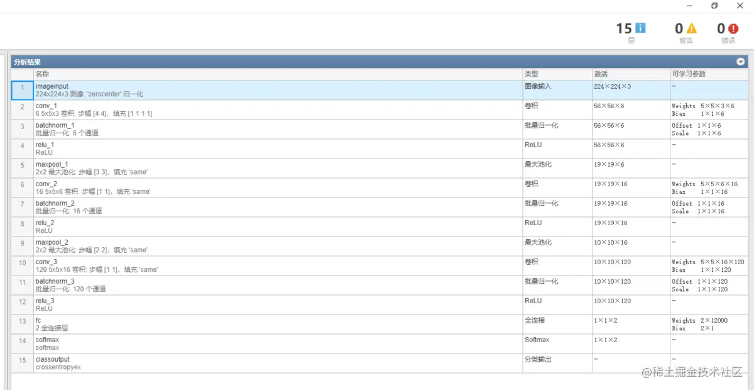Click the 类型 column header

point(557,74)
